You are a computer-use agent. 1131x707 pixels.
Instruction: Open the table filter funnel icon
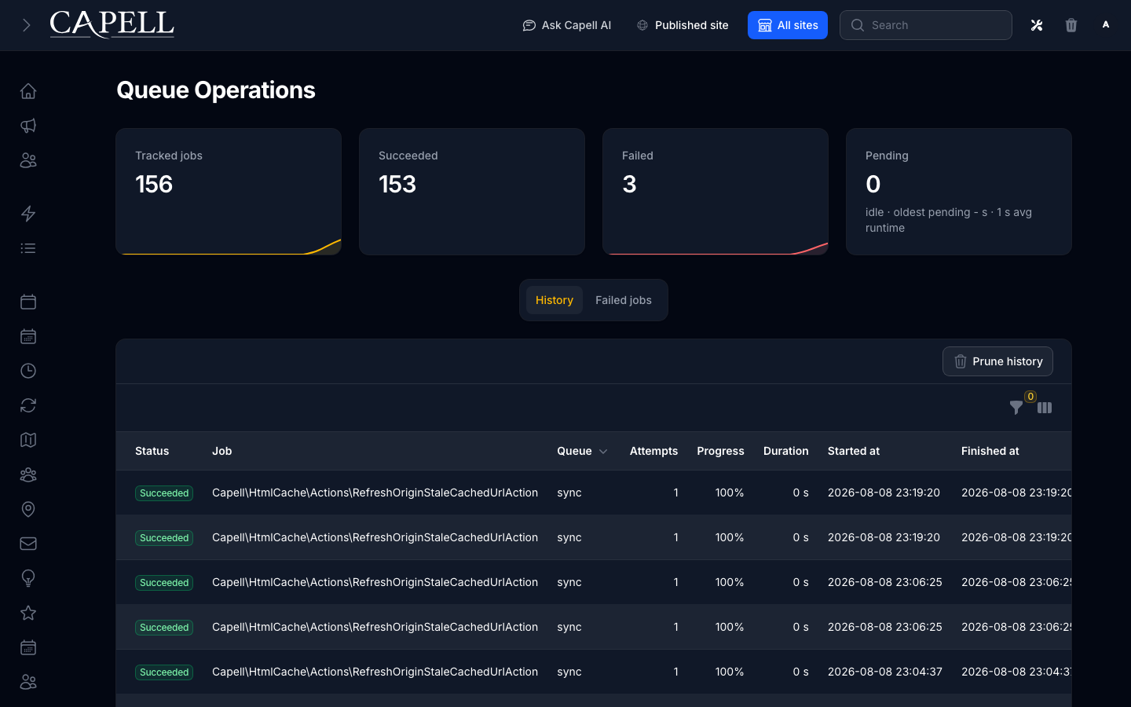(1016, 408)
